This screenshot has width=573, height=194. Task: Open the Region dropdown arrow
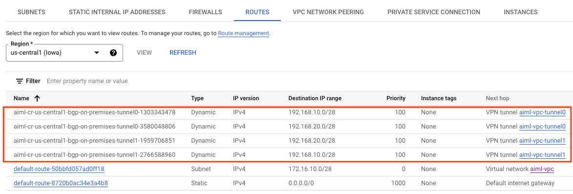(96, 53)
